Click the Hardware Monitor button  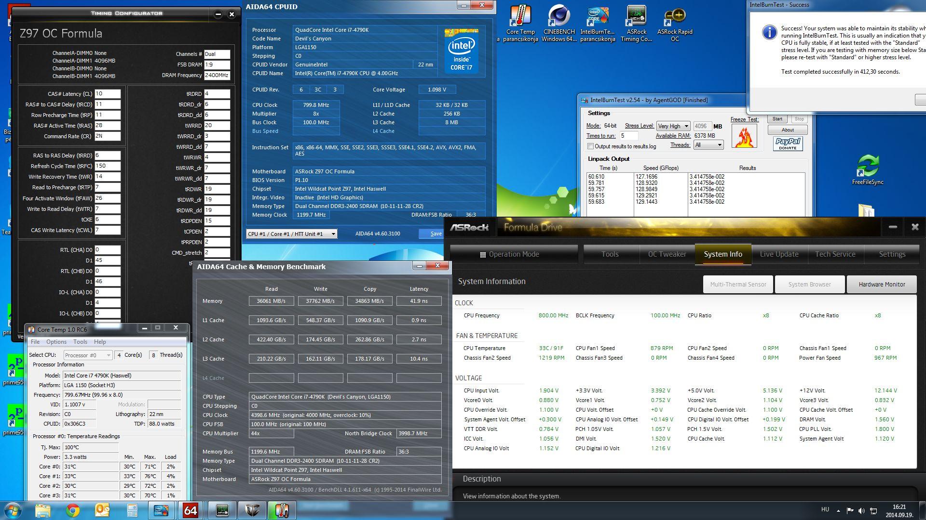tap(882, 285)
